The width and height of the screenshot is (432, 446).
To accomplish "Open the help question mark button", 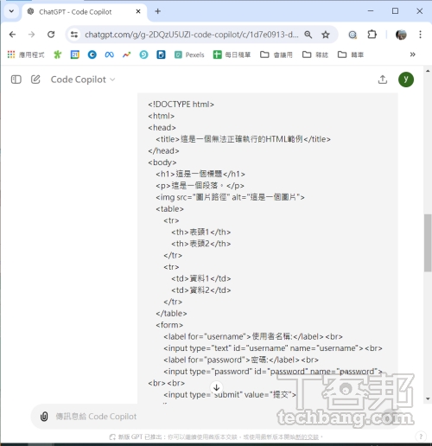I will click(x=421, y=436).
